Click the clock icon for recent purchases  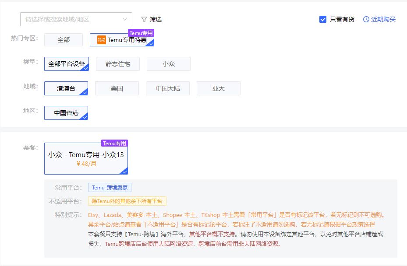pos(366,19)
